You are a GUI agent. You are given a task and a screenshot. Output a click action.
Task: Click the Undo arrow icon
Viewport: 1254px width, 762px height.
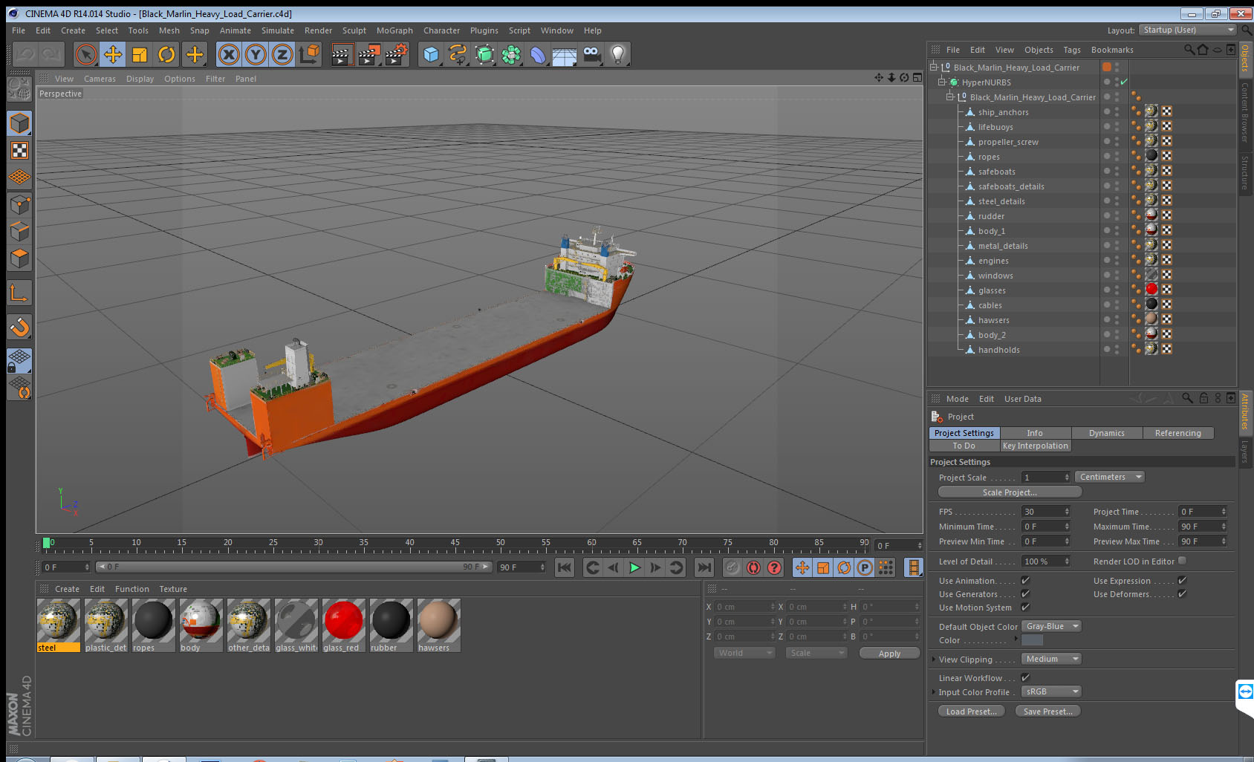tap(25, 54)
